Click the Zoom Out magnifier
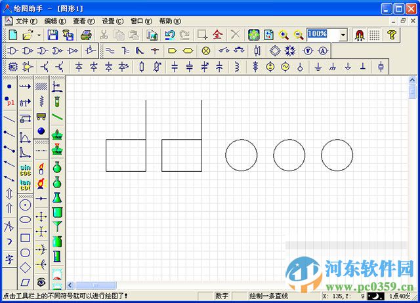420x303 pixels. (299, 35)
